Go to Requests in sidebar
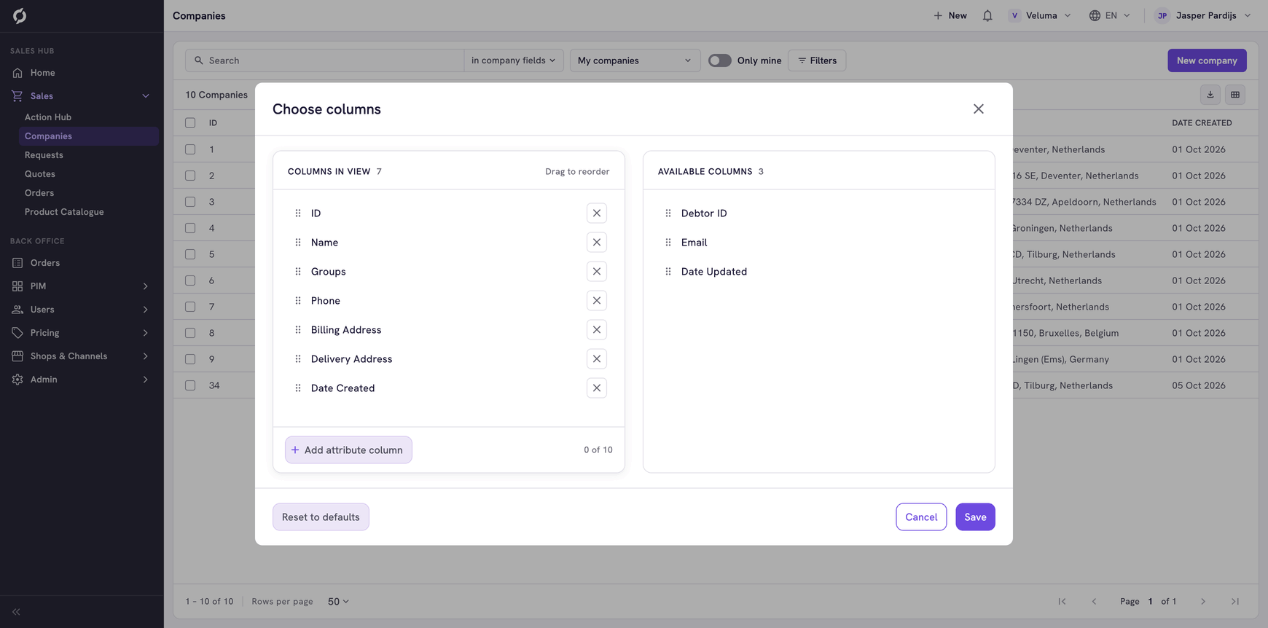Image resolution: width=1268 pixels, height=628 pixels. (x=44, y=155)
